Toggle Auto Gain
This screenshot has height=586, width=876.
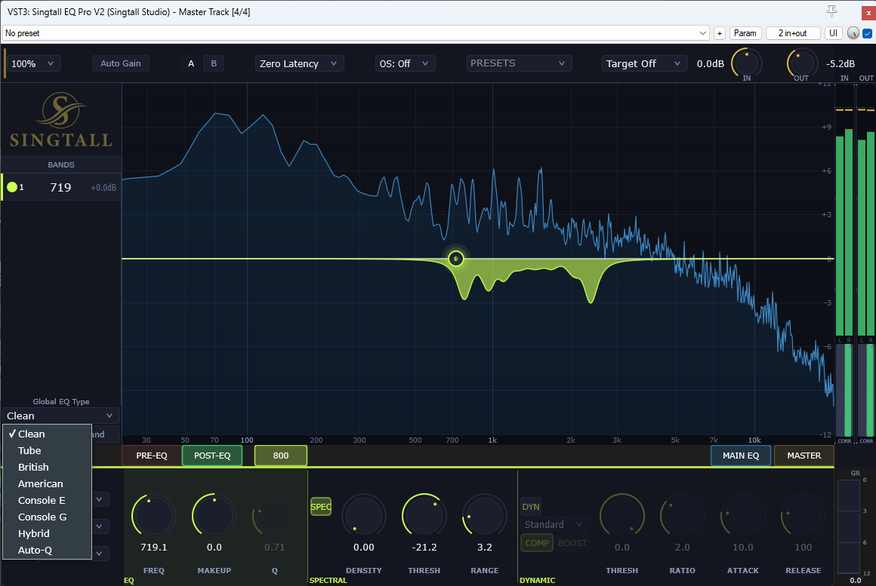tap(121, 63)
